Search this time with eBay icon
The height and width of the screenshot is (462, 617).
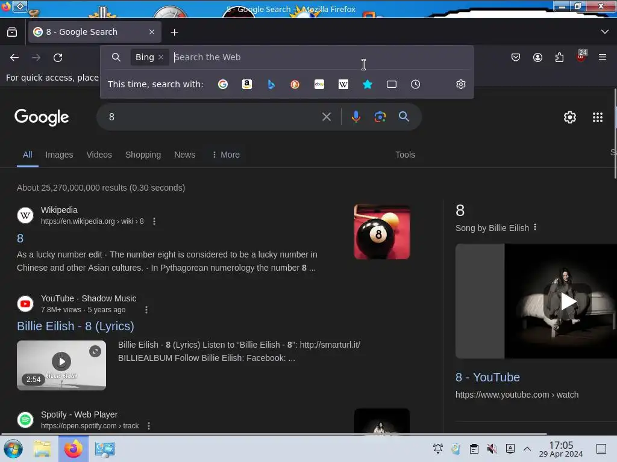pyautogui.click(x=319, y=84)
